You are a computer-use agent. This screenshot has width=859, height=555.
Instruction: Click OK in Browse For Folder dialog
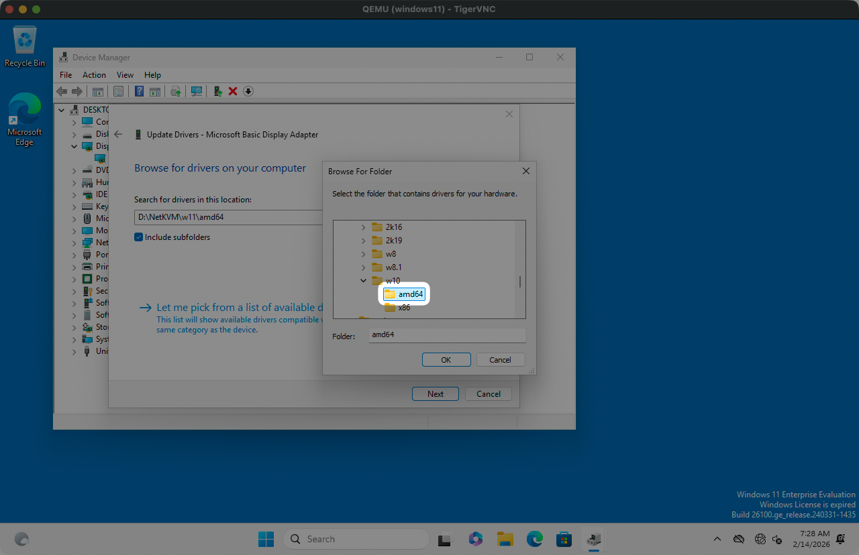[x=446, y=360]
